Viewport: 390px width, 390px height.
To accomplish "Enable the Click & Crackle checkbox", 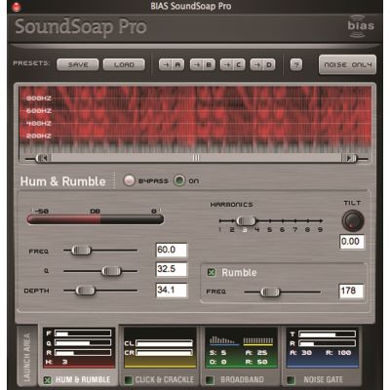I will [129, 380].
